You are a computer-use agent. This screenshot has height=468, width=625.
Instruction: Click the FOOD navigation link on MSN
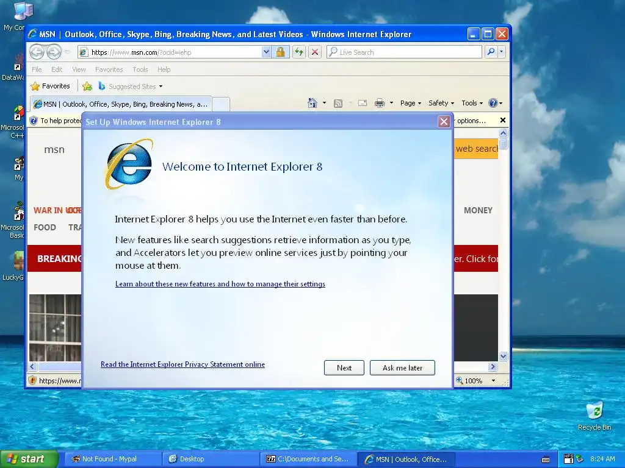45,227
